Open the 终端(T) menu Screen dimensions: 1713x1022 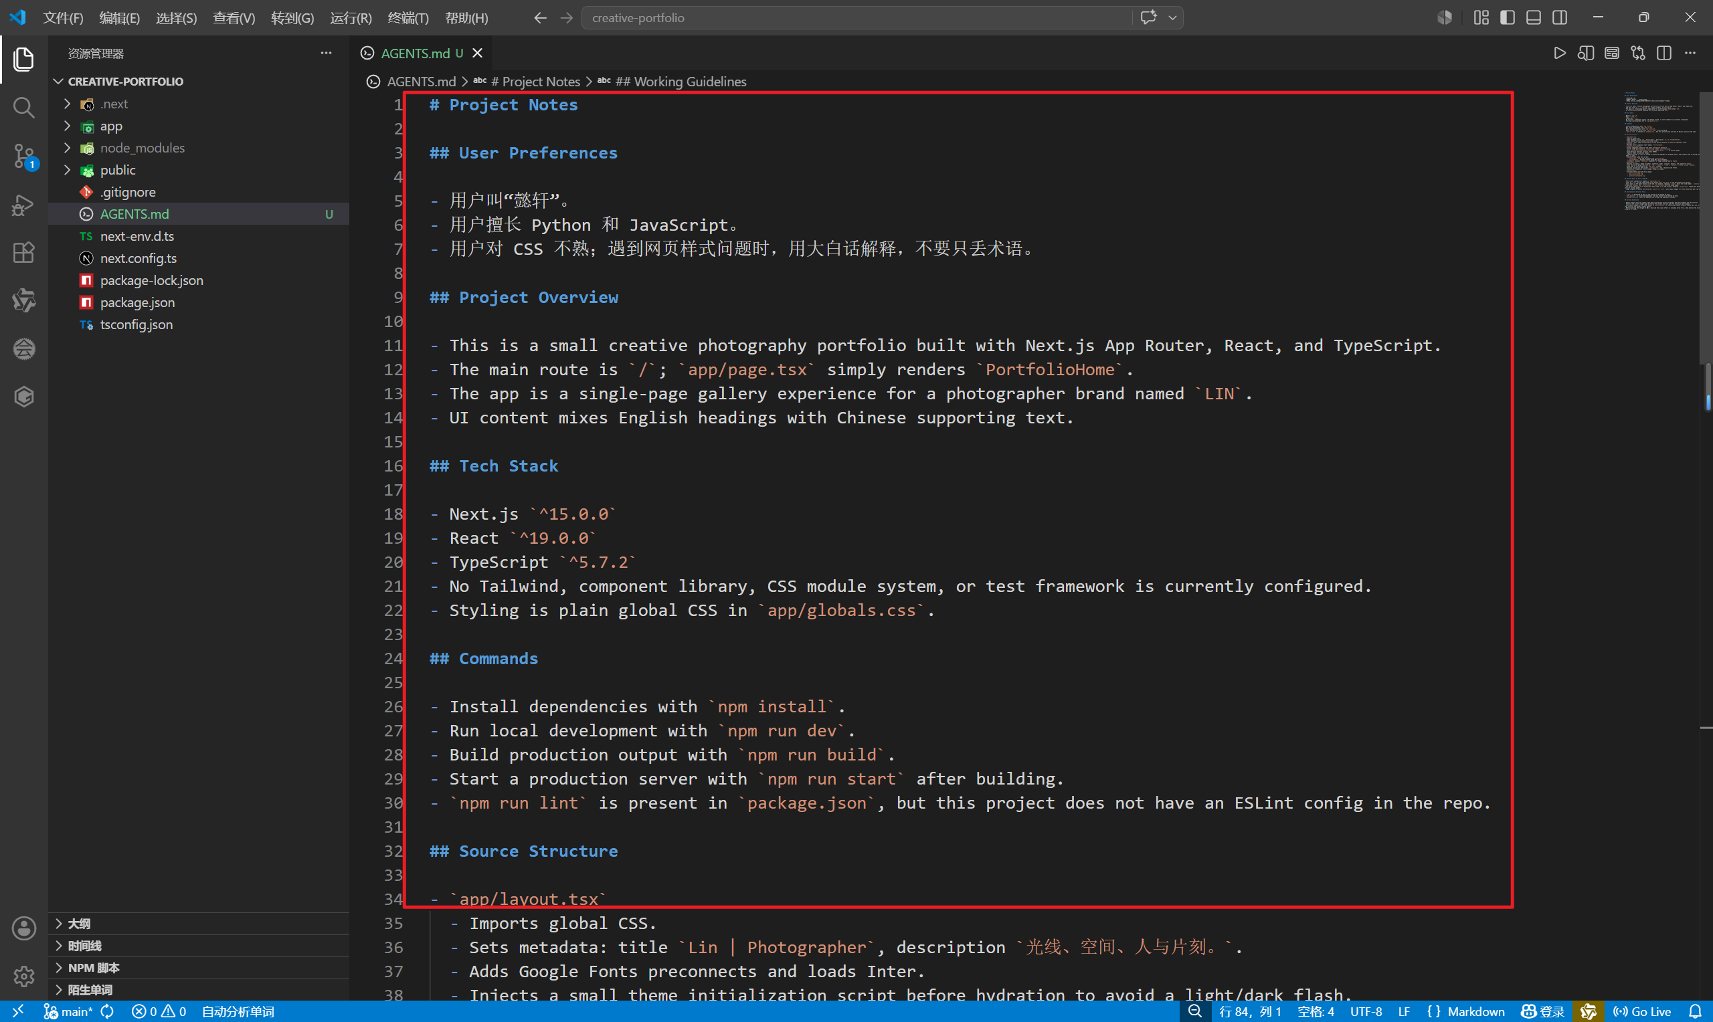tap(408, 18)
